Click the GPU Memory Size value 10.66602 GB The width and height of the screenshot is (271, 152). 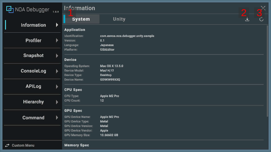[x=109, y=135]
